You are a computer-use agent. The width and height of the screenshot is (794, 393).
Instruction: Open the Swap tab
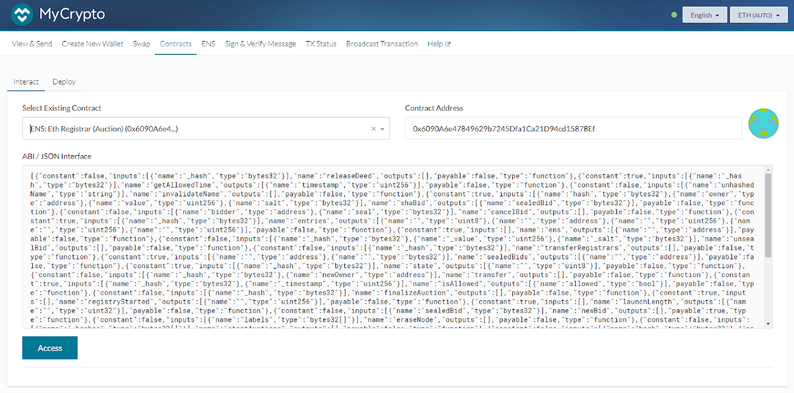pyautogui.click(x=142, y=44)
